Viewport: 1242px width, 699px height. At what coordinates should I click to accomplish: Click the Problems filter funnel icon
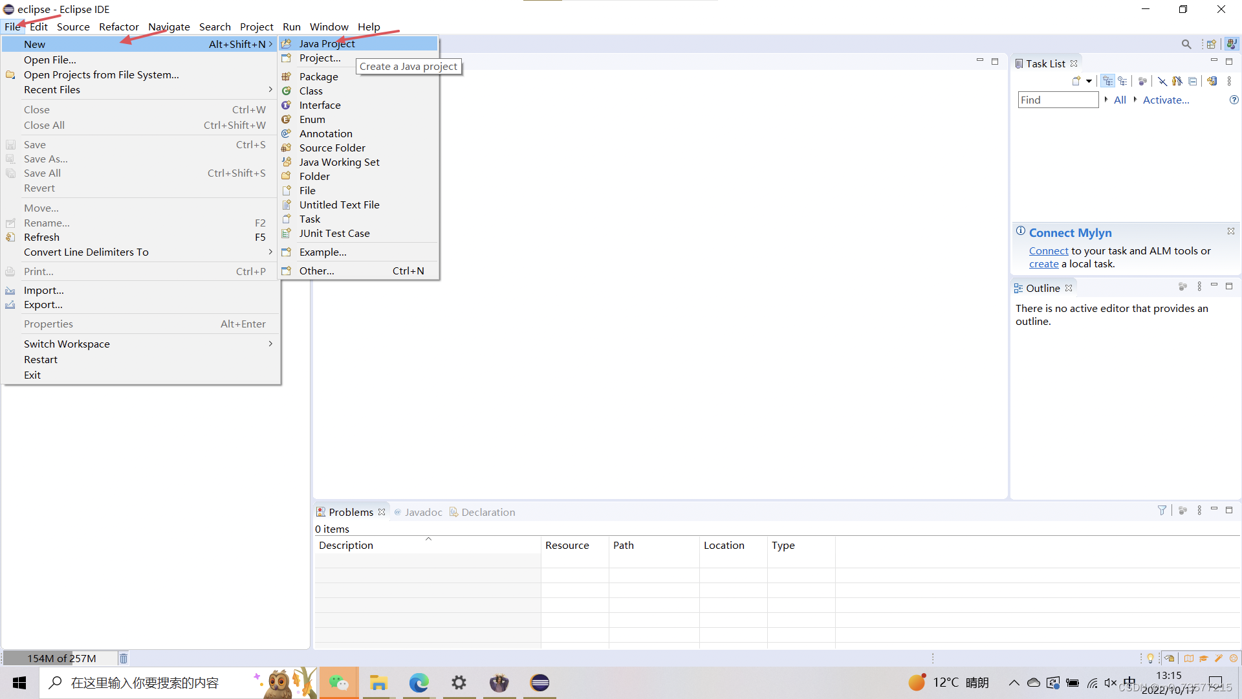(x=1162, y=511)
